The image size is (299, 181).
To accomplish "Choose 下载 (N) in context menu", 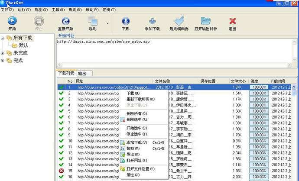I will [x=144, y=93].
